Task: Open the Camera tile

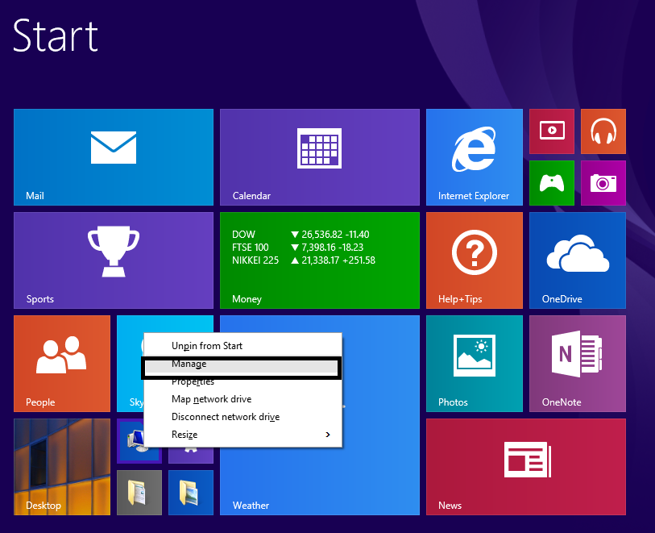Action: click(x=603, y=183)
